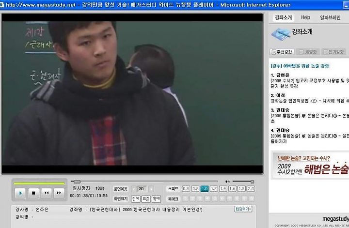Open recommended lecture 4 by 권대승
Screen dimensions: 349x228
pos(310,136)
